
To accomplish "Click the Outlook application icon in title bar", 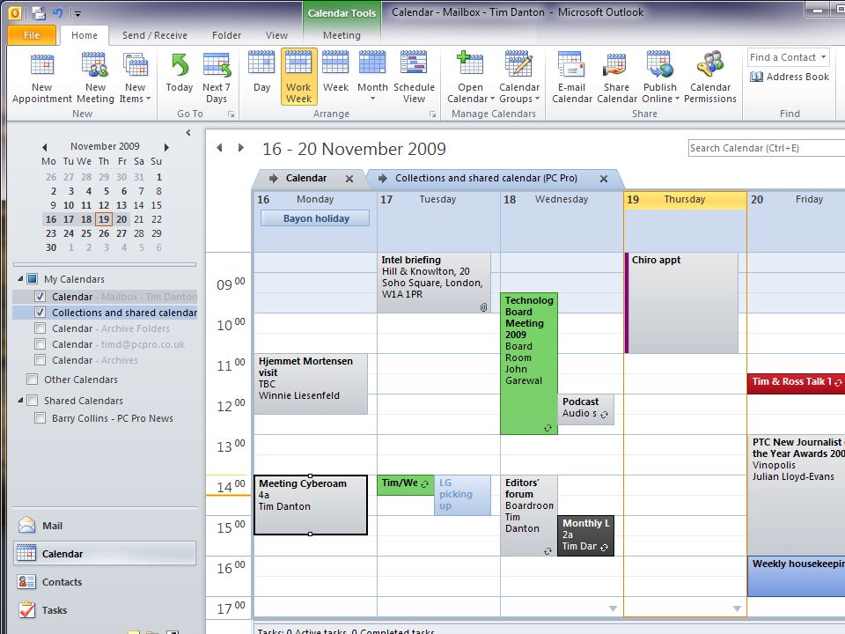I will tap(15, 12).
